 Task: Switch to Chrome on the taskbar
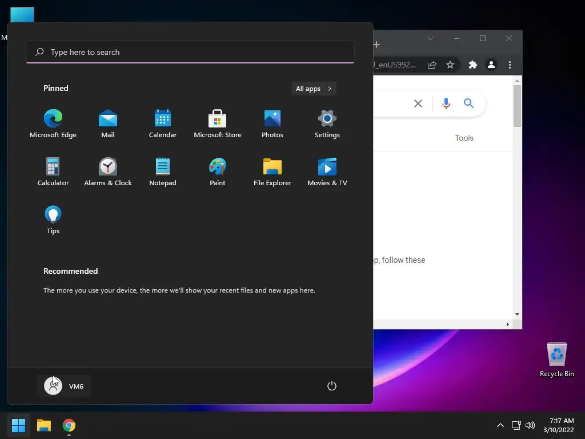pos(69,425)
